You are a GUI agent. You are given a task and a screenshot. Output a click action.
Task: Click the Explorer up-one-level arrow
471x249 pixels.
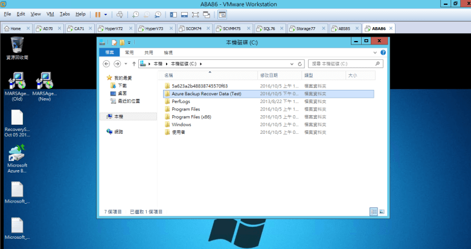133,63
